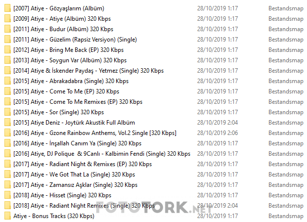Click folder icon beside Hisset (Single)

point(7,195)
